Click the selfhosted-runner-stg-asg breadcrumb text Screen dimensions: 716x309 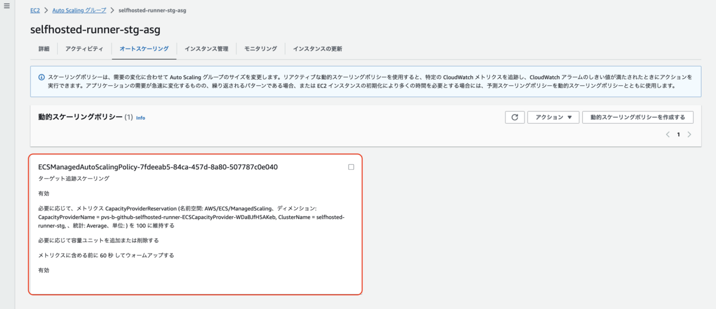(152, 10)
